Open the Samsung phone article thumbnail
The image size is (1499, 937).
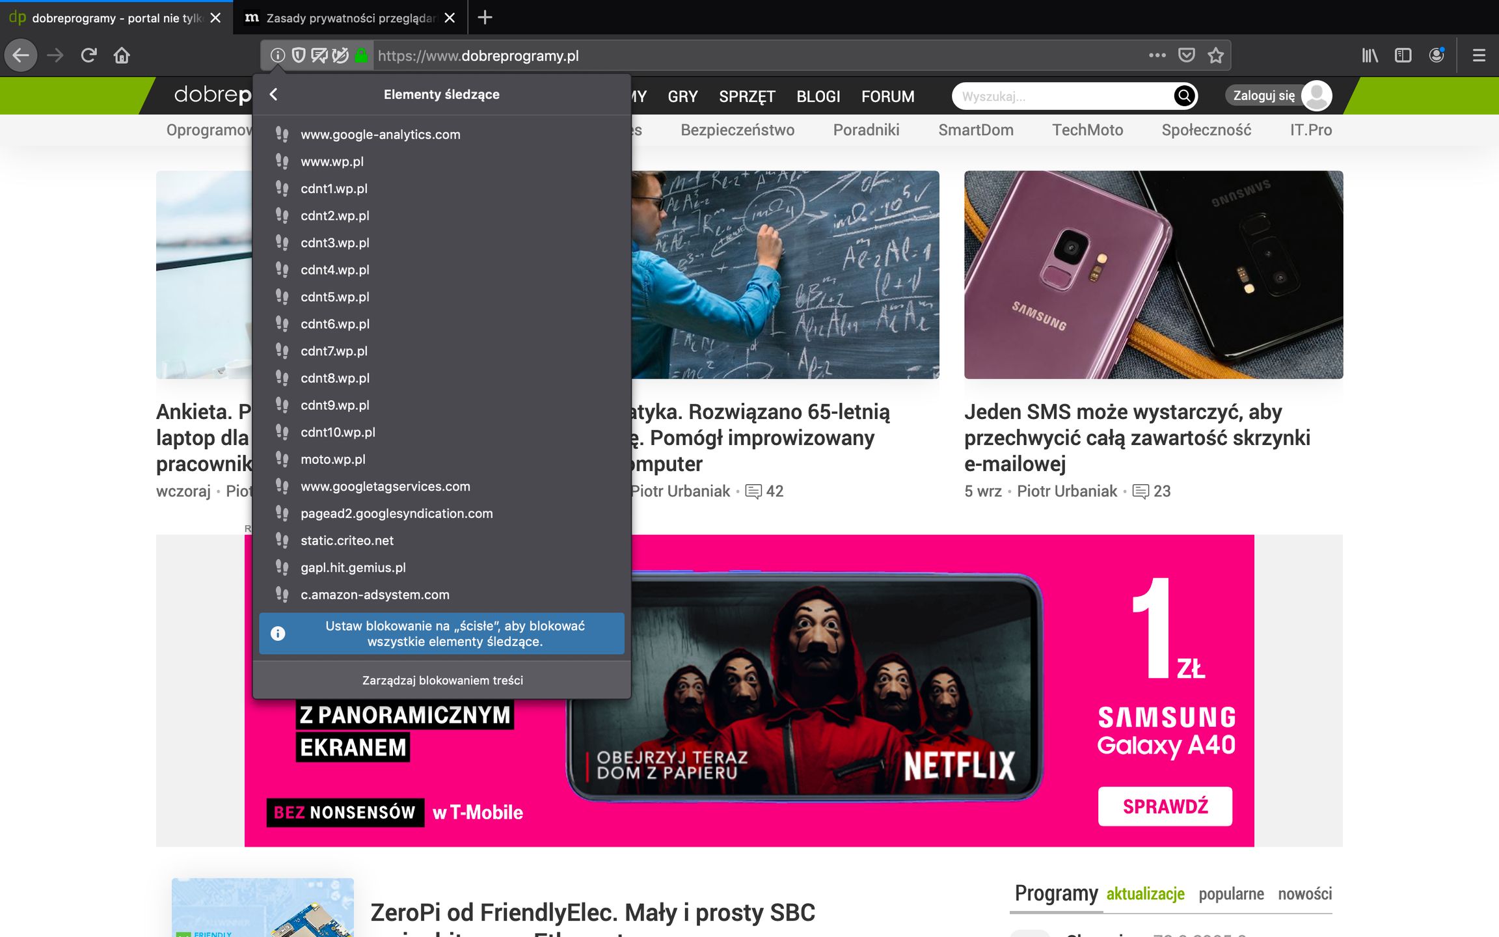(1153, 275)
